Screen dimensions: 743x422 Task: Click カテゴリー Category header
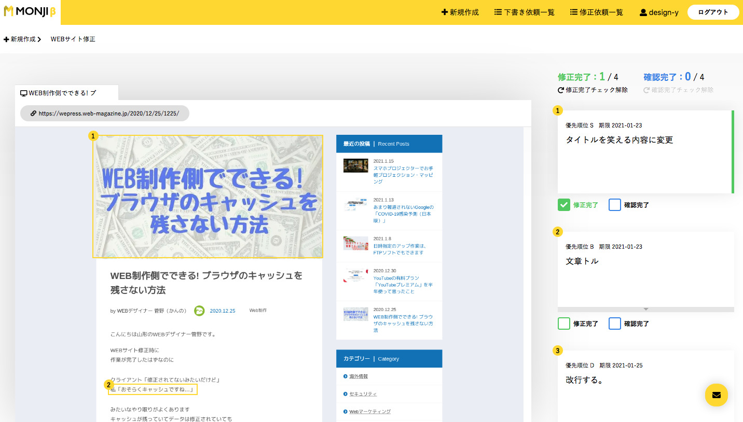[389, 359]
